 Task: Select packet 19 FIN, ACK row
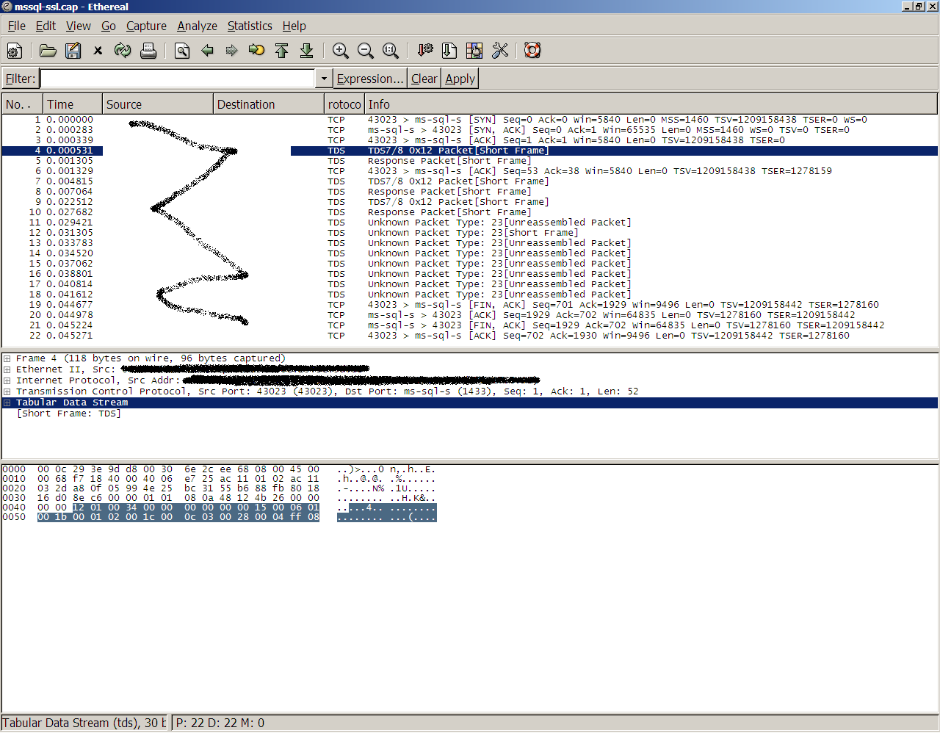[x=470, y=305]
